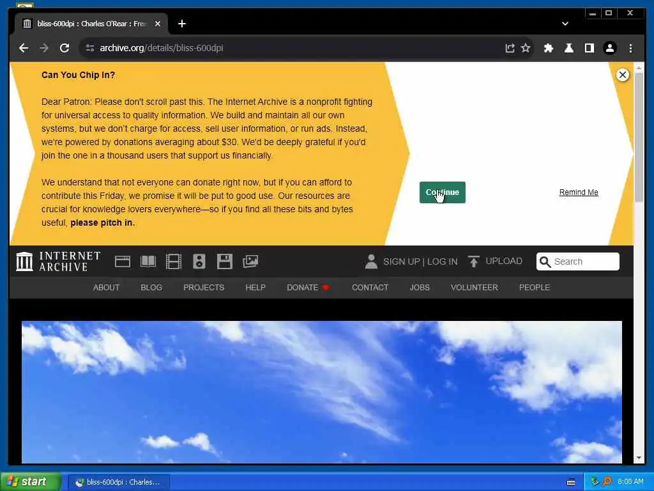Bookmark this page with the star
654x491 pixels.
526,48
